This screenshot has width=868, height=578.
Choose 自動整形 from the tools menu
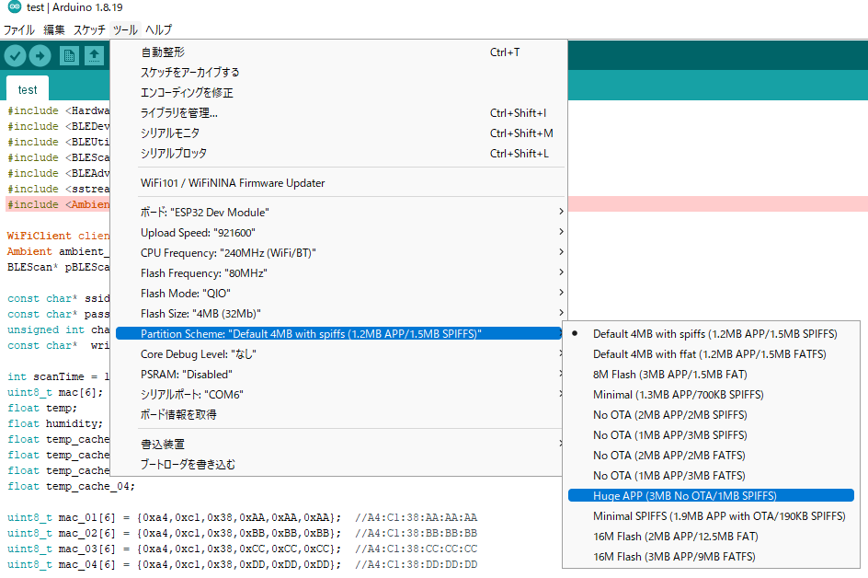[x=338, y=52]
